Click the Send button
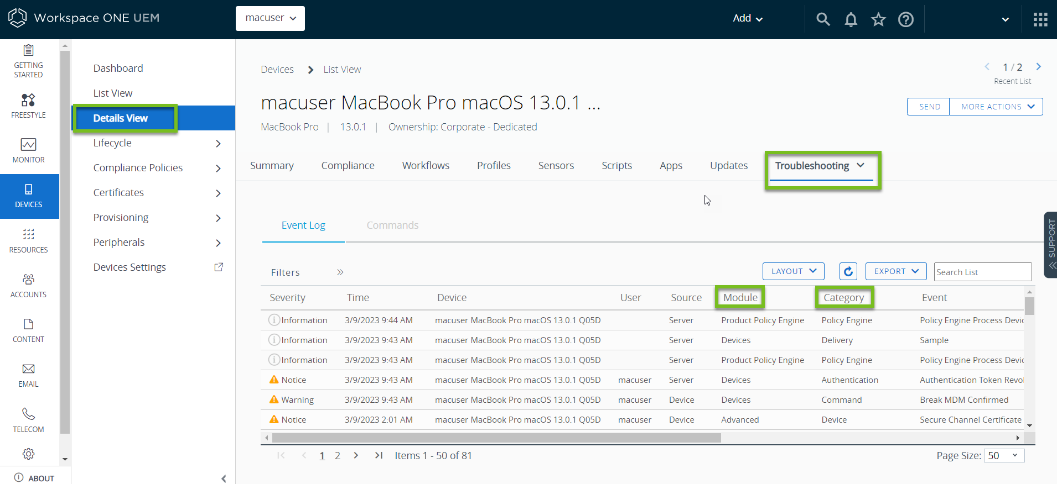The width and height of the screenshot is (1057, 484). (x=929, y=107)
